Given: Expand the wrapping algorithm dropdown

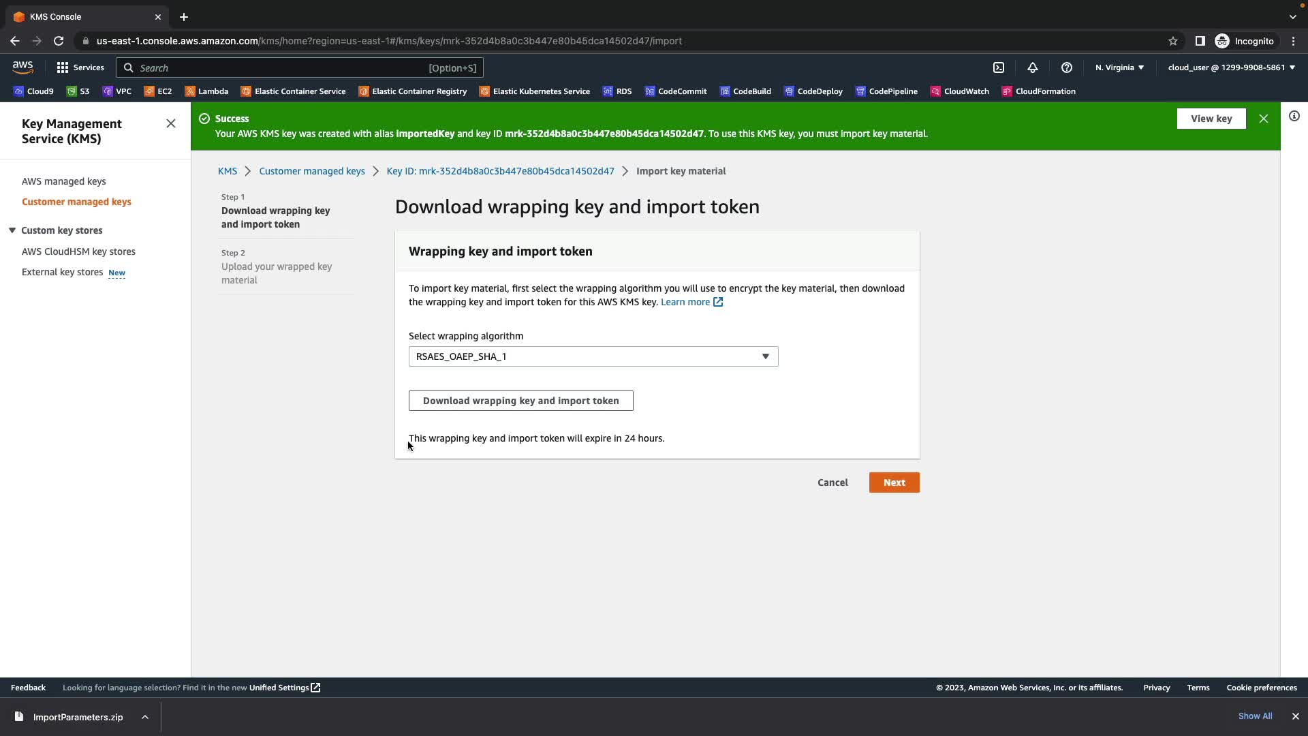Looking at the screenshot, I should pyautogui.click(x=593, y=356).
